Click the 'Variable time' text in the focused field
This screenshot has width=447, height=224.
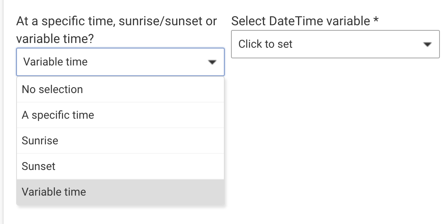(x=56, y=62)
